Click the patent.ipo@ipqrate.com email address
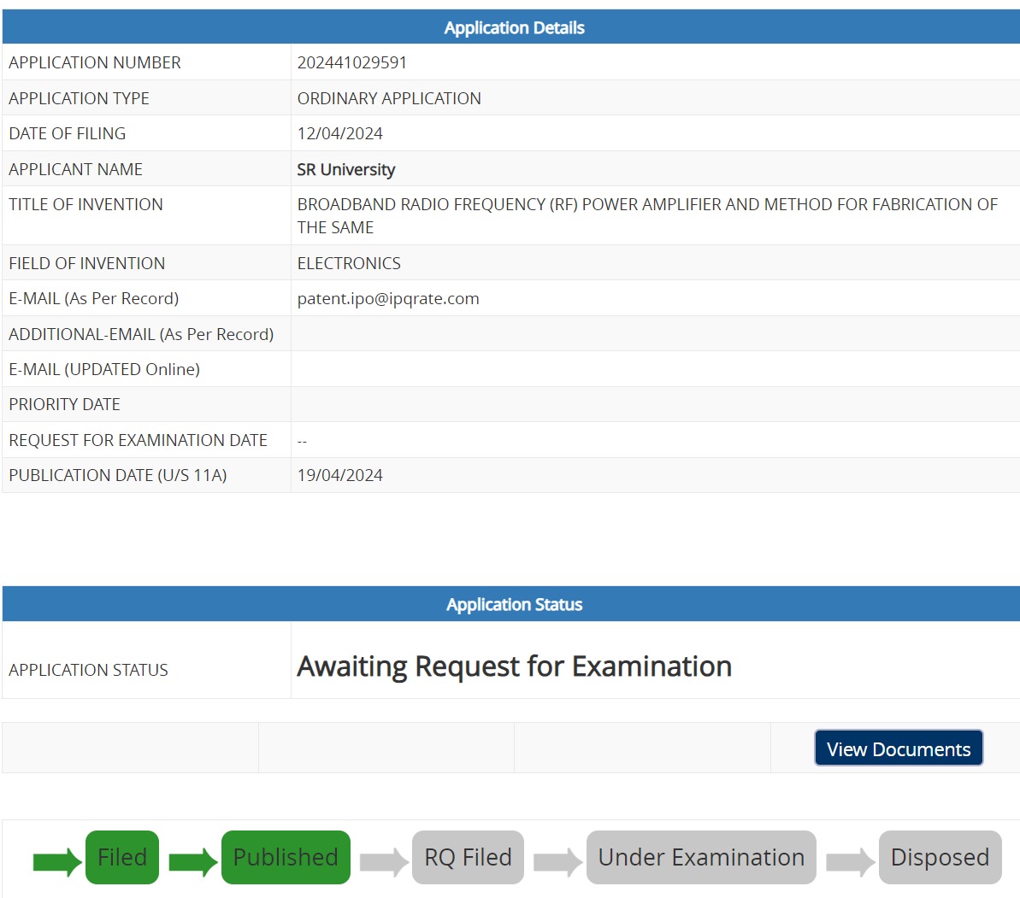Screen dimensions: 1020x898 388,298
